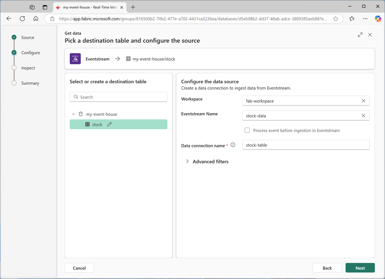The image size is (385, 279).
Task: Click the Eventstream purple source icon
Action: coord(75,59)
